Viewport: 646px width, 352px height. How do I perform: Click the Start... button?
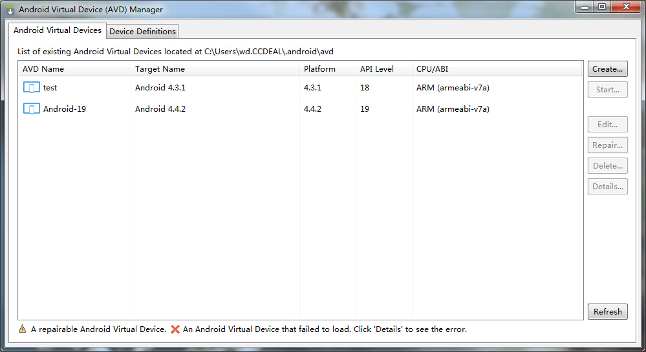(x=608, y=89)
